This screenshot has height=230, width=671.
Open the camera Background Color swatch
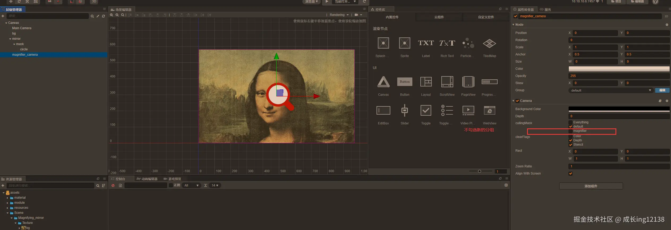pos(619,109)
